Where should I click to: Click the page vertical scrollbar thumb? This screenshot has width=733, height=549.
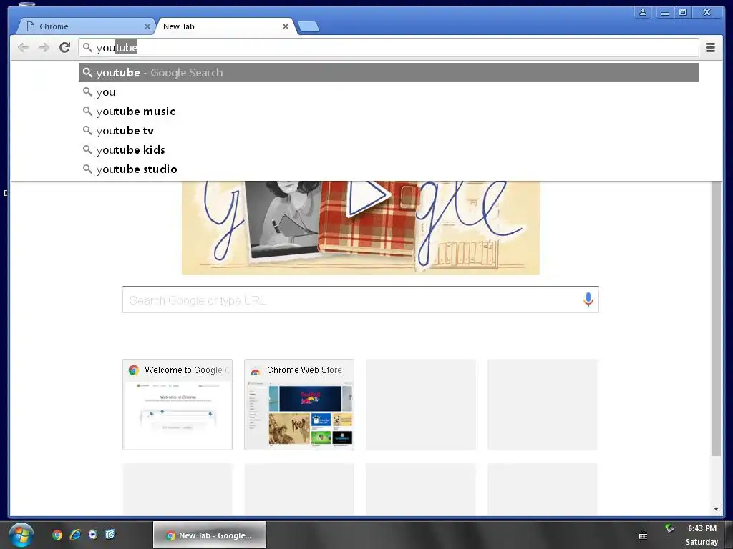point(716,318)
